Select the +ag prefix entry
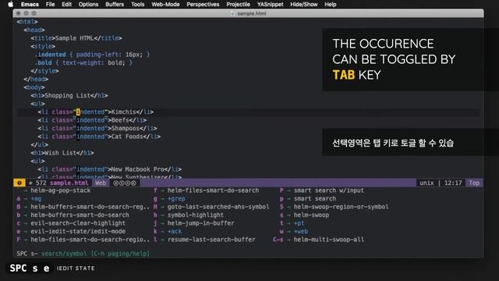 (36, 198)
